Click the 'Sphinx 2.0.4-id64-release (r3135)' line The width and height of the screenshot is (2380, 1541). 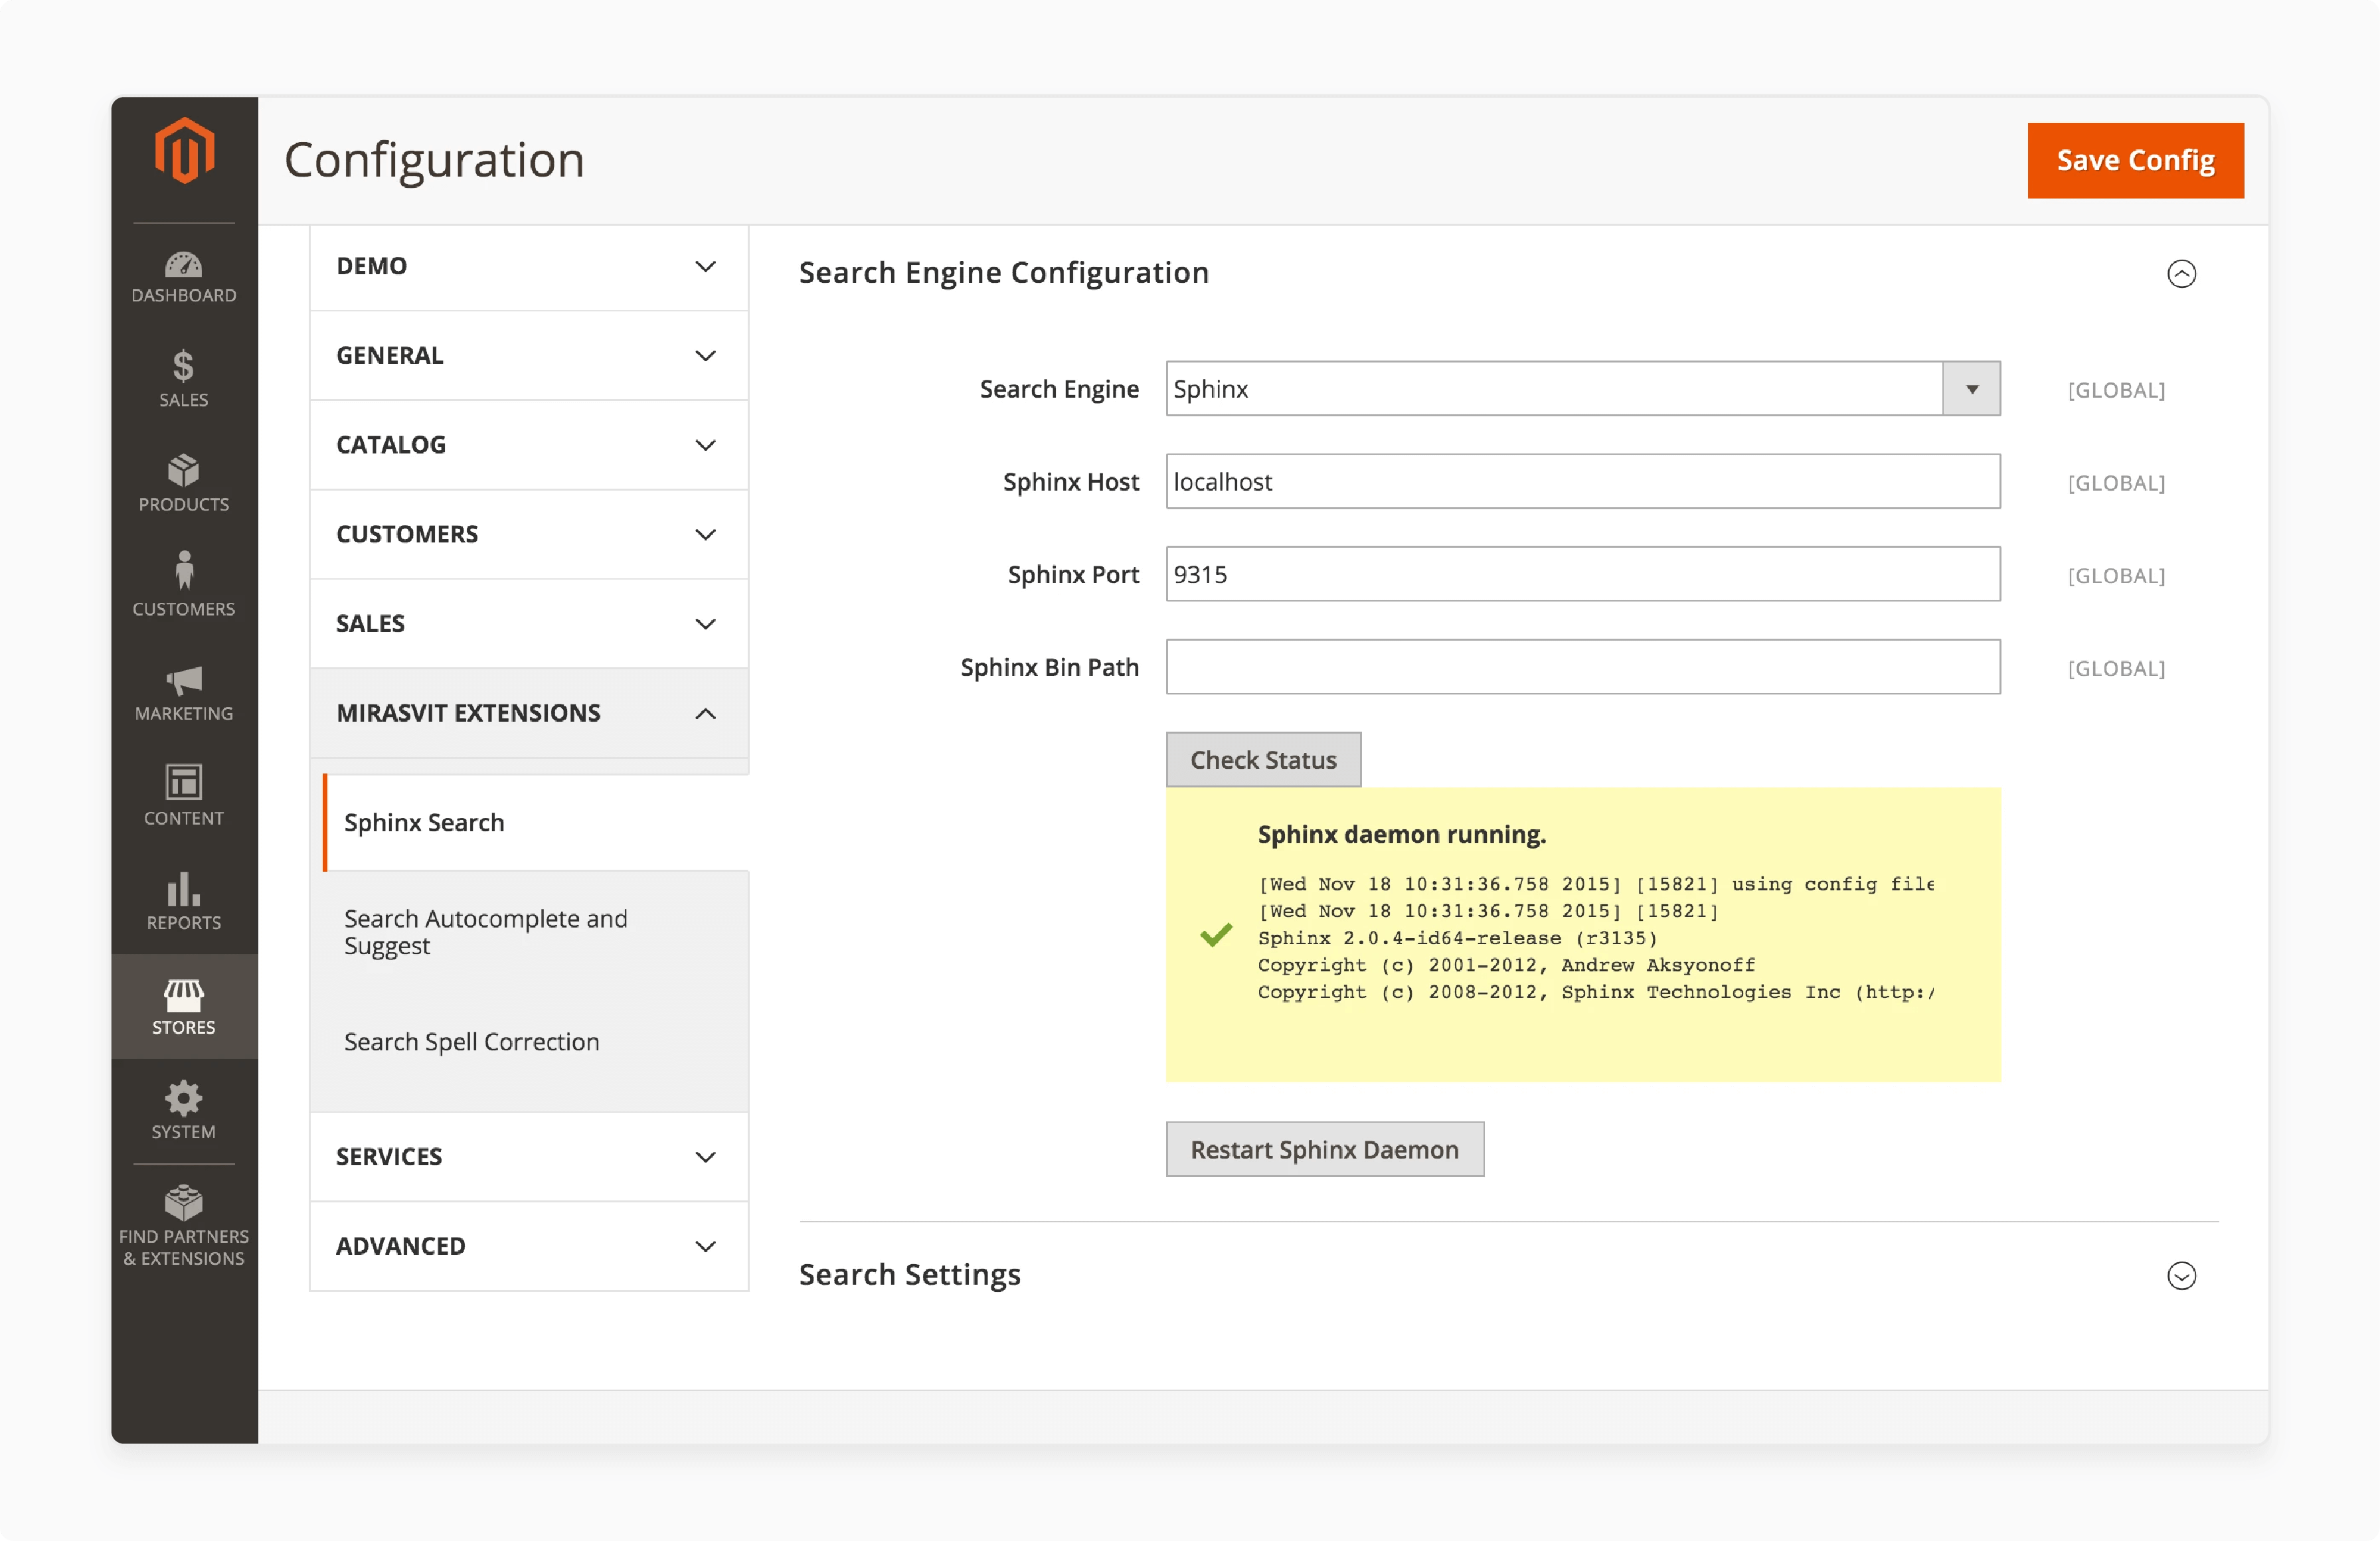point(1457,938)
